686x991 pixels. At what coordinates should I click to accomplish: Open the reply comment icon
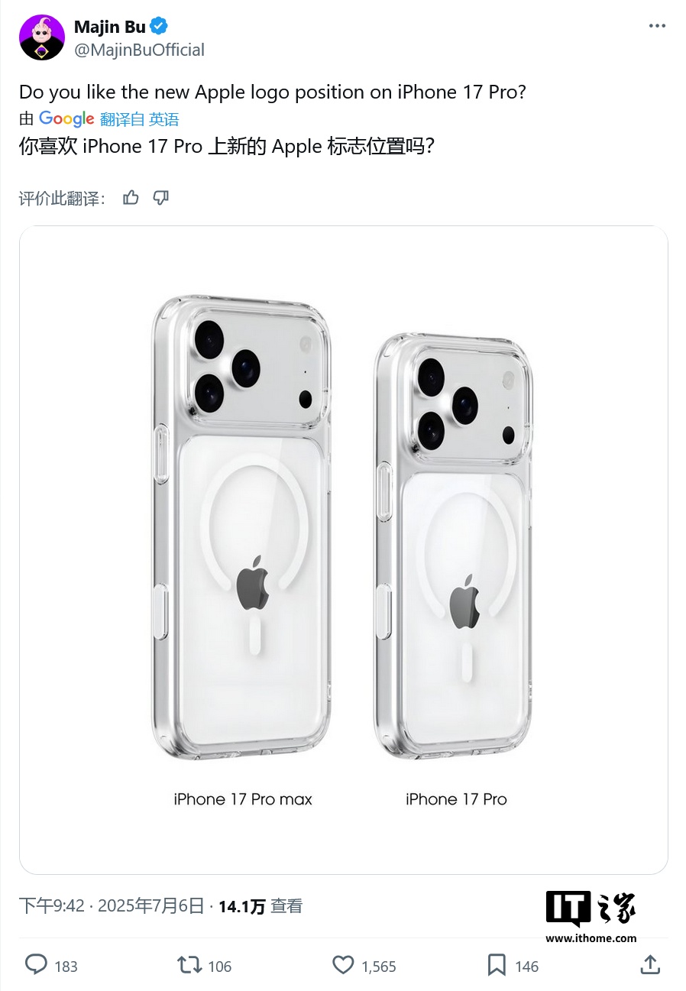click(x=36, y=965)
